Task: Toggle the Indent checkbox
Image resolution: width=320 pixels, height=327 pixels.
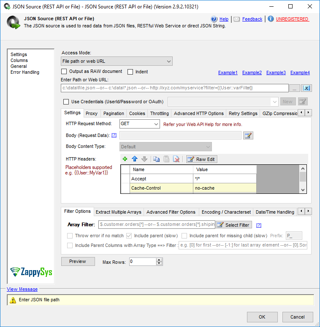Action: tap(130, 72)
